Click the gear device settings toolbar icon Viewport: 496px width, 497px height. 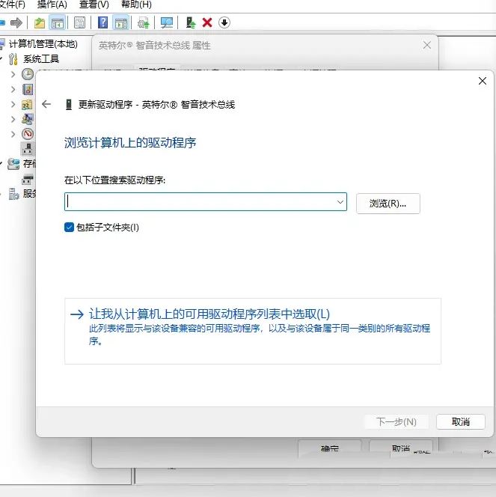pyautogui.click(x=143, y=22)
